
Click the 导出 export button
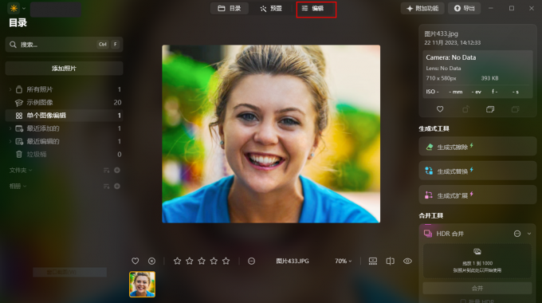tap(464, 8)
